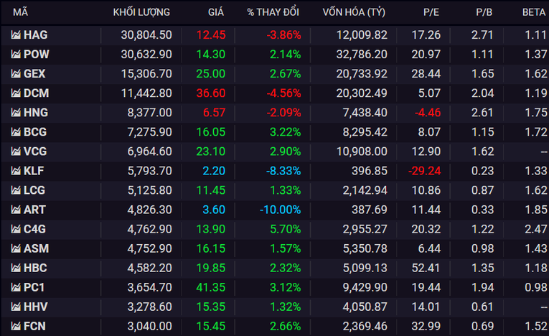Image resolution: width=549 pixels, height=336 pixels.
Task: Select the ASM ticker symbol
Action: pyautogui.click(x=37, y=248)
